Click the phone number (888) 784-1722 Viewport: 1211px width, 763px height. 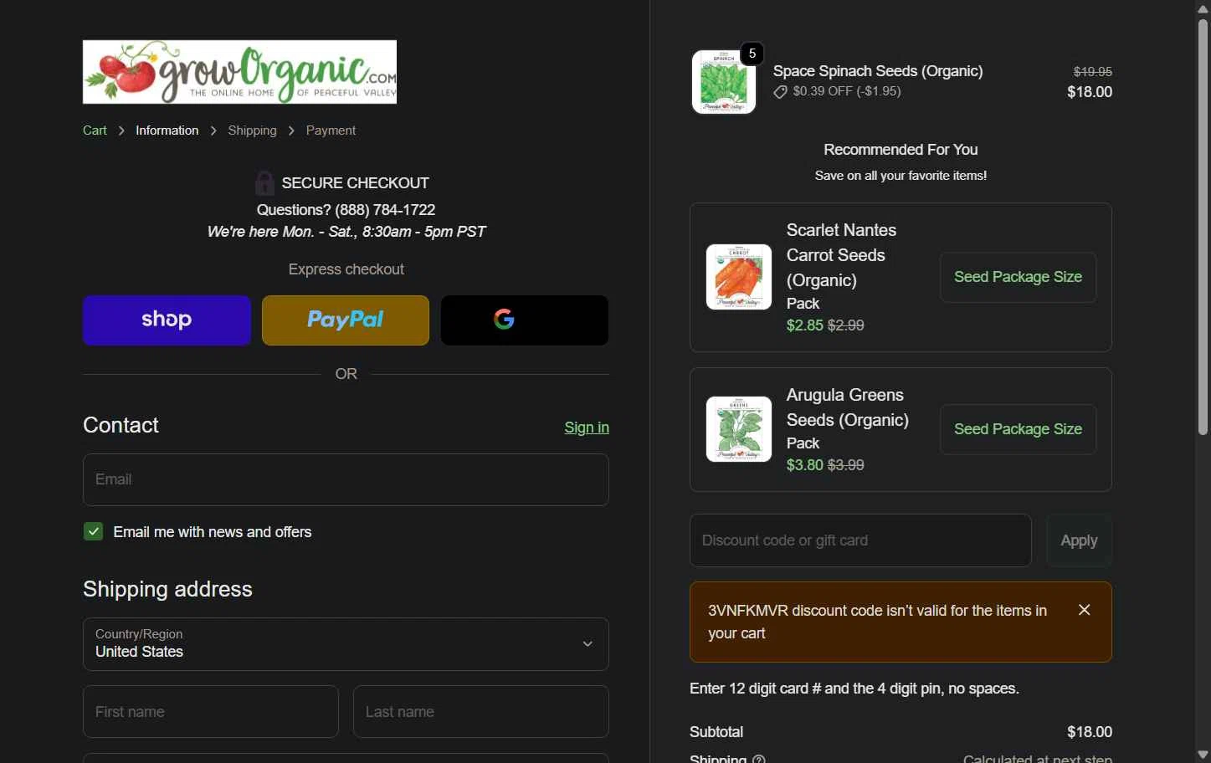click(385, 210)
